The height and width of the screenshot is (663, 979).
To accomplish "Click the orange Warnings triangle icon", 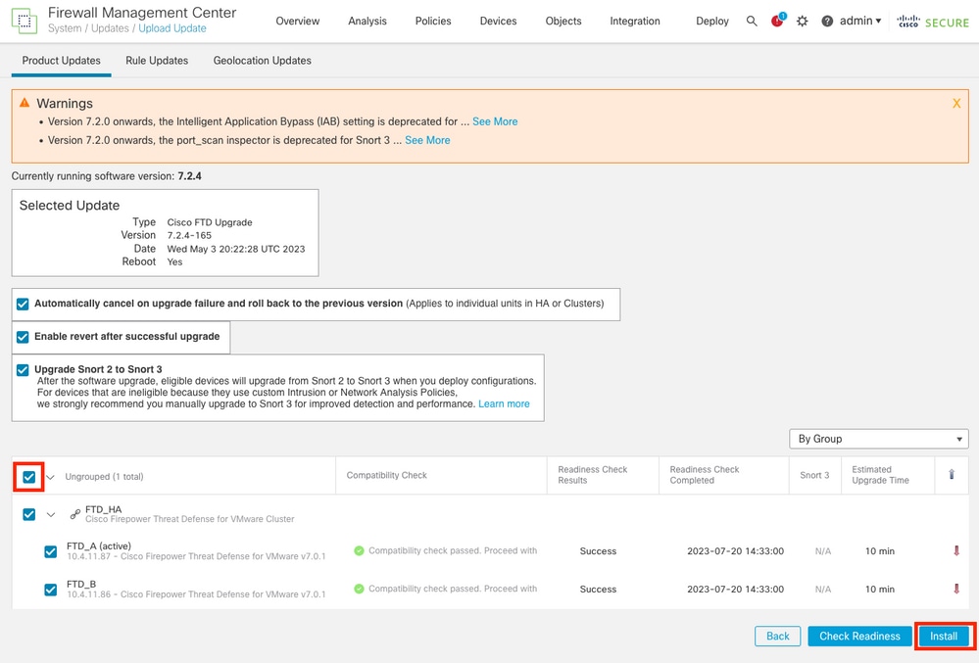I will [x=24, y=102].
